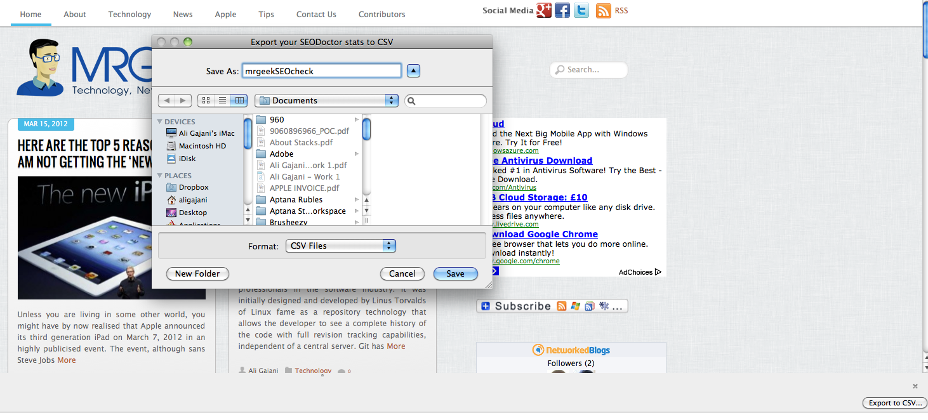
Task: Select Ali Gajani's iMac in Devices
Action: click(x=201, y=133)
